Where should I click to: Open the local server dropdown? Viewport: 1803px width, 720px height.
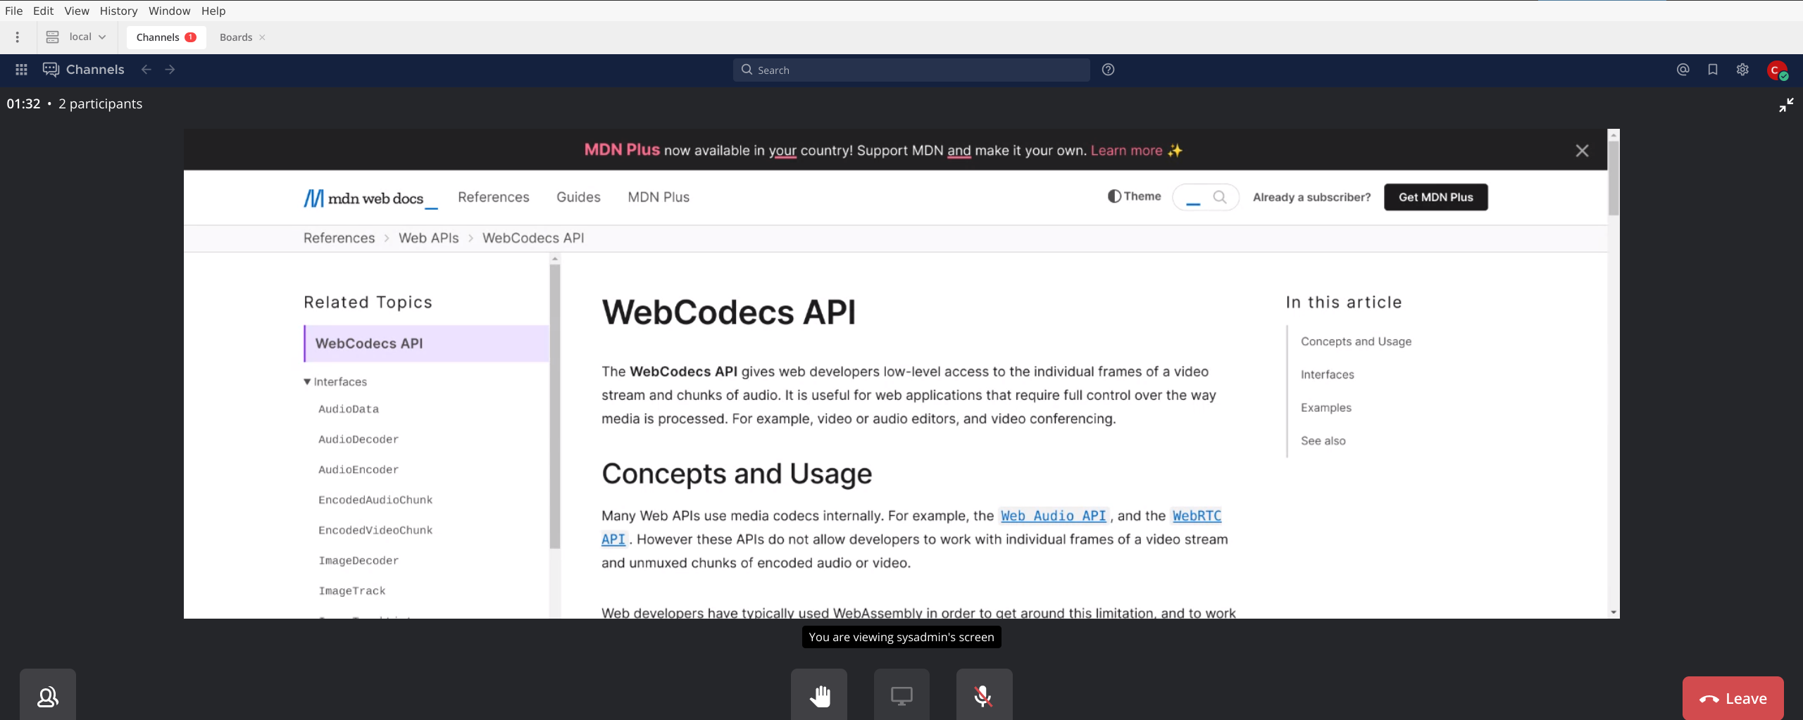tap(77, 37)
